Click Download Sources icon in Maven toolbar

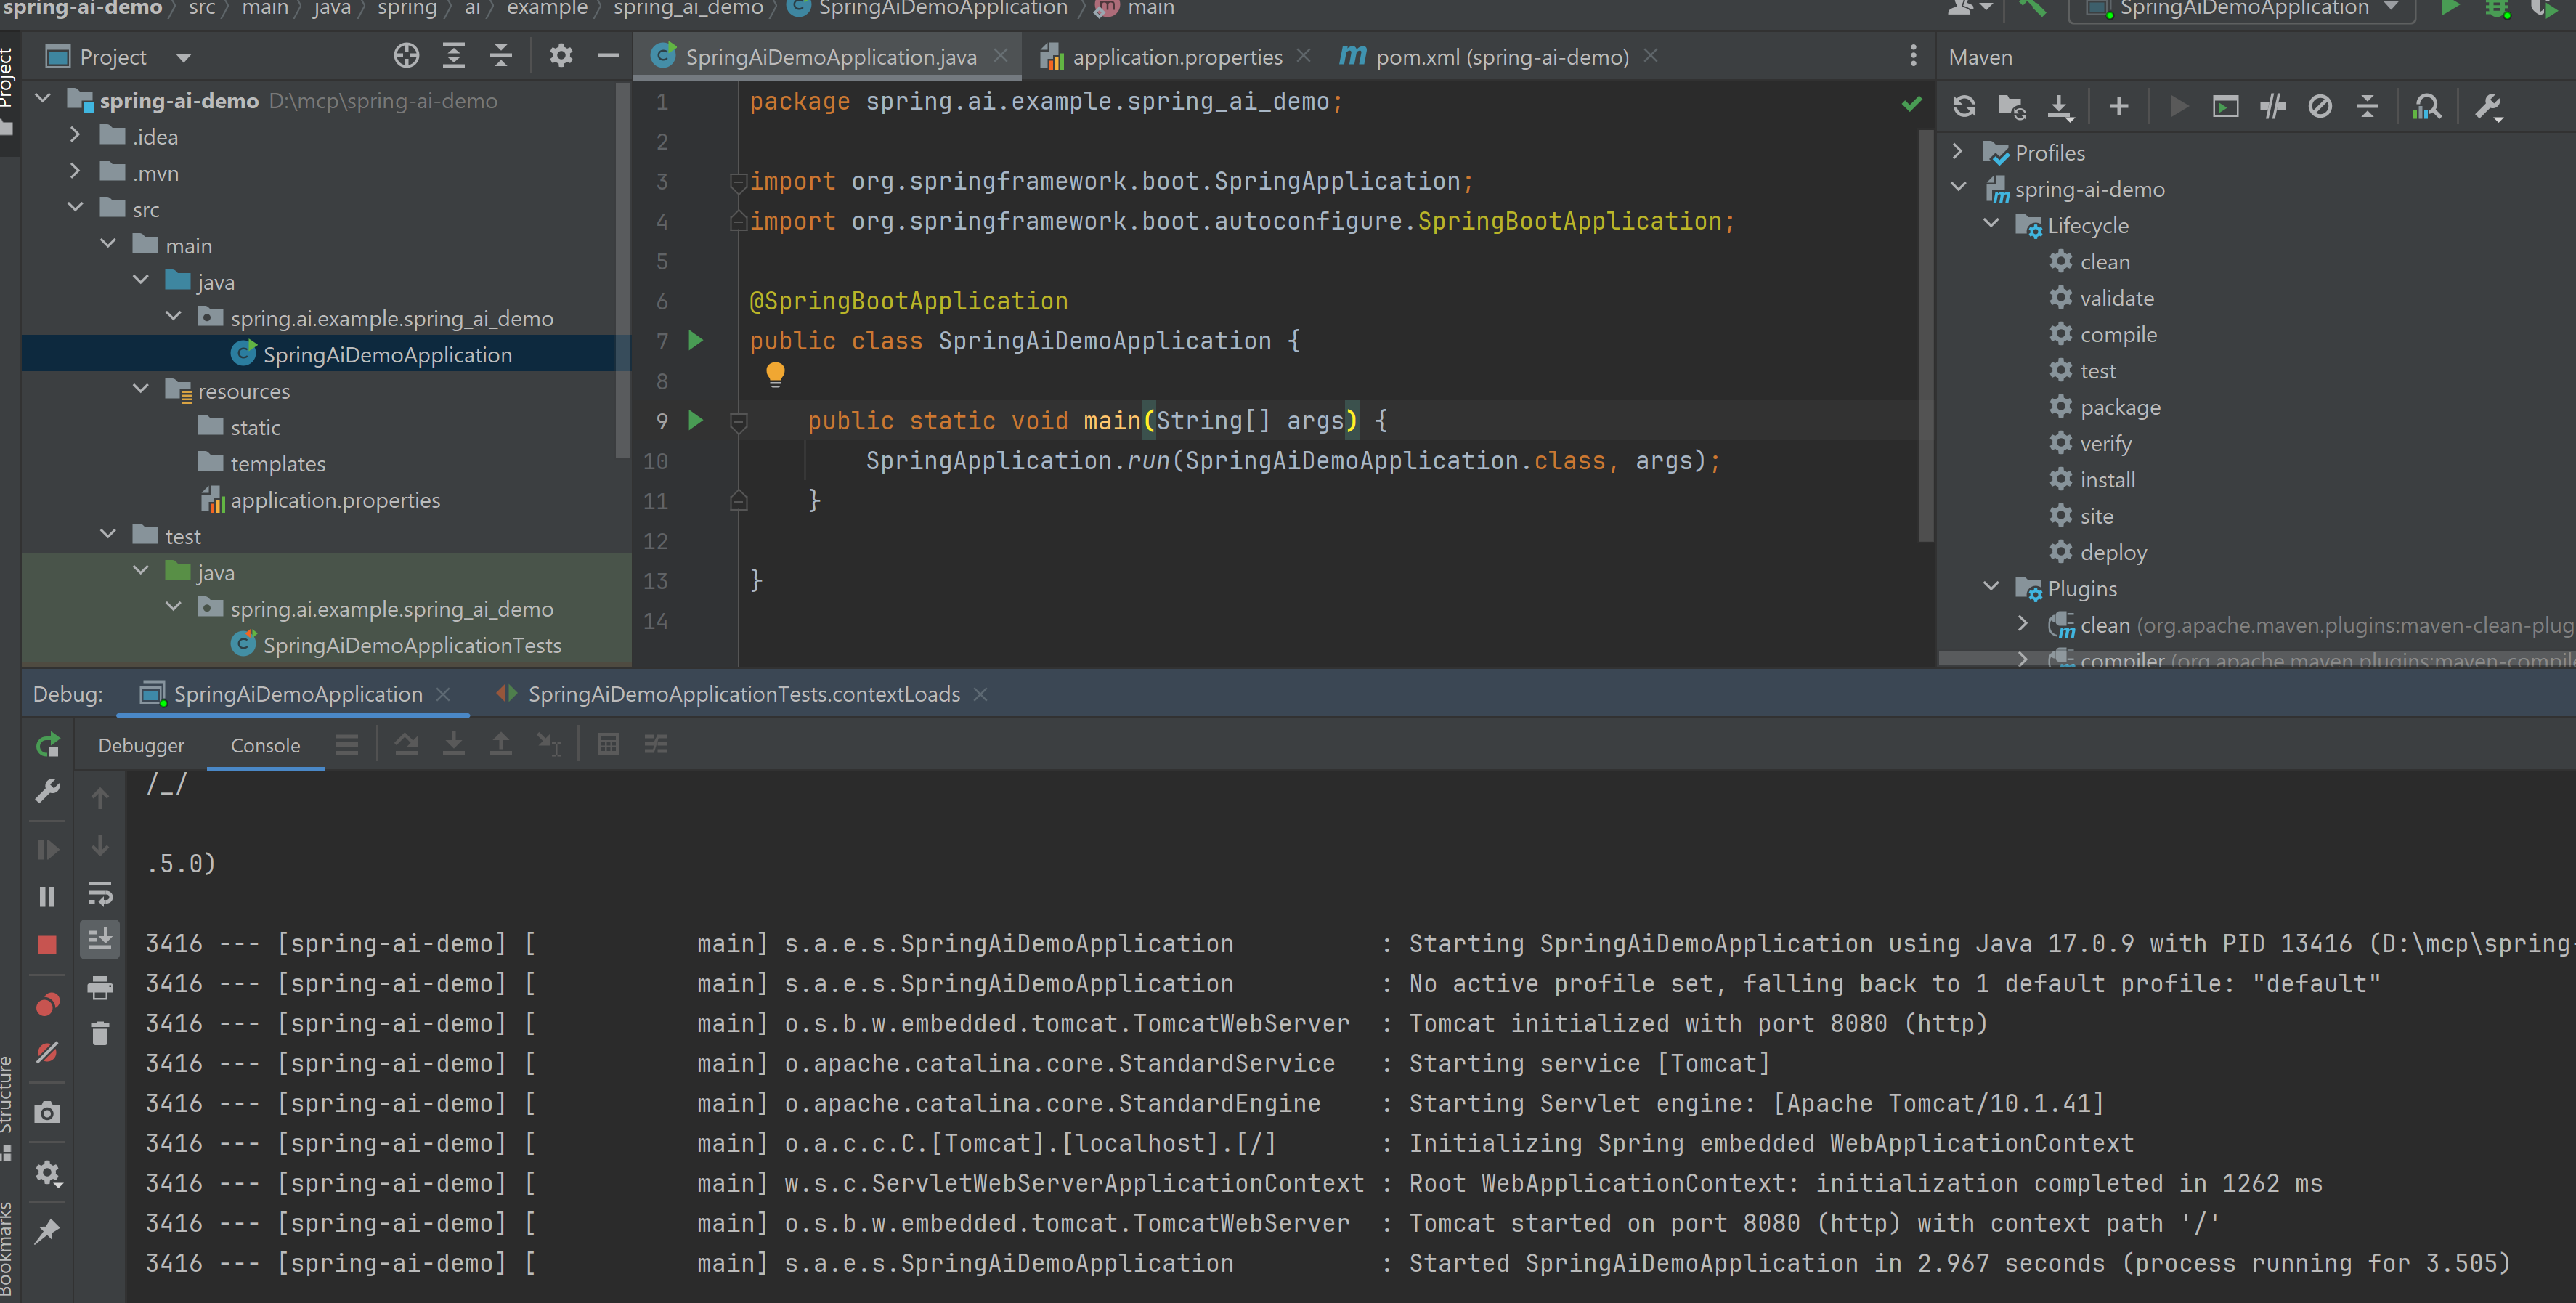tap(2060, 107)
